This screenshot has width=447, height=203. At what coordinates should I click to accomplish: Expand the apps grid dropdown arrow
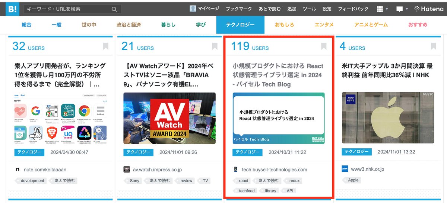point(387,9)
